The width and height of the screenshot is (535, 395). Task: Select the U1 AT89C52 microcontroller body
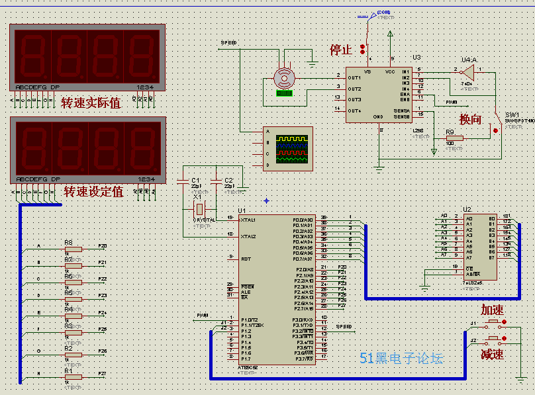[277, 290]
